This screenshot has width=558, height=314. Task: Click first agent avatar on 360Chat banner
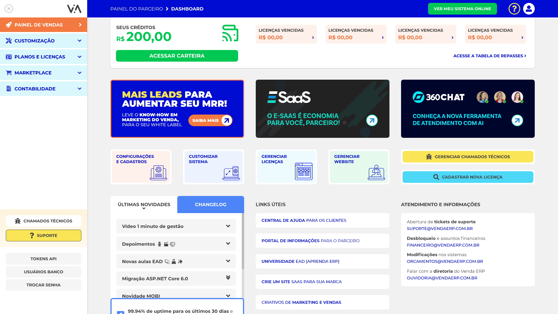[482, 97]
